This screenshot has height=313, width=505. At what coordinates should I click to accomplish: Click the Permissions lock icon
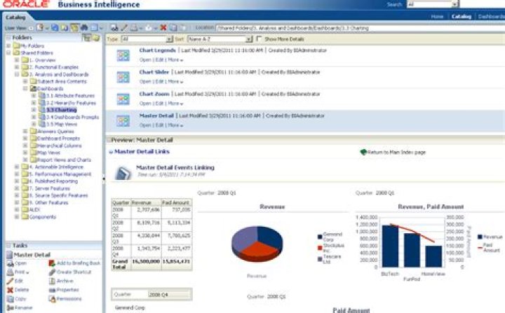(x=52, y=299)
